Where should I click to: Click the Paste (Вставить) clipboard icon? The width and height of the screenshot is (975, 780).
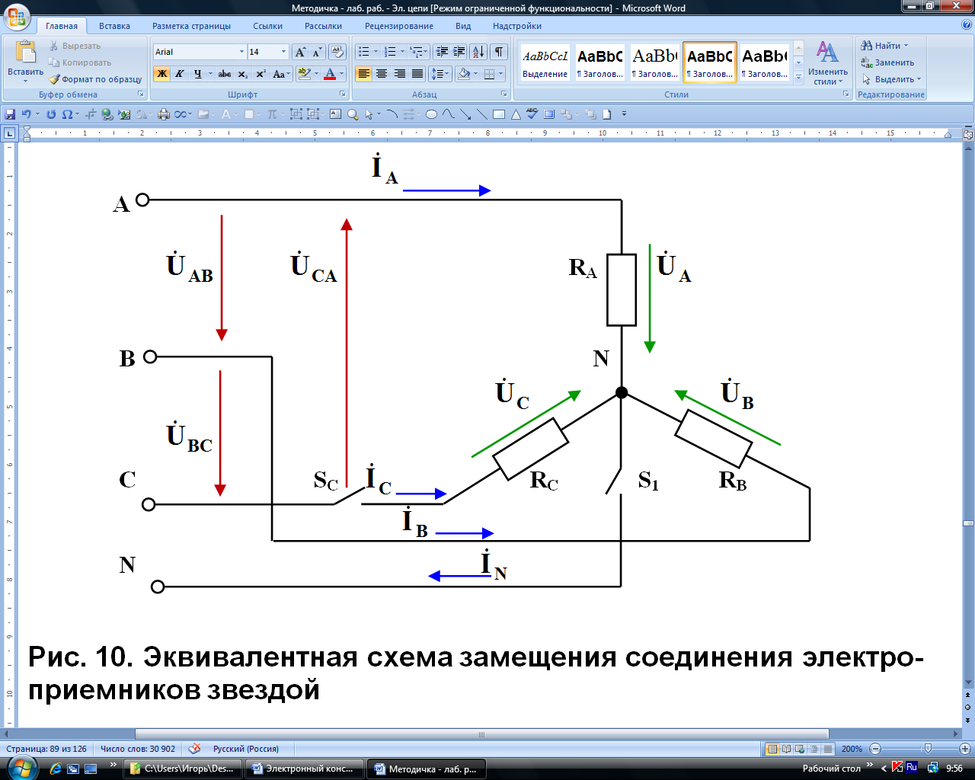click(x=25, y=53)
